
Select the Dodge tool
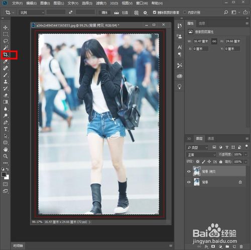6,116
